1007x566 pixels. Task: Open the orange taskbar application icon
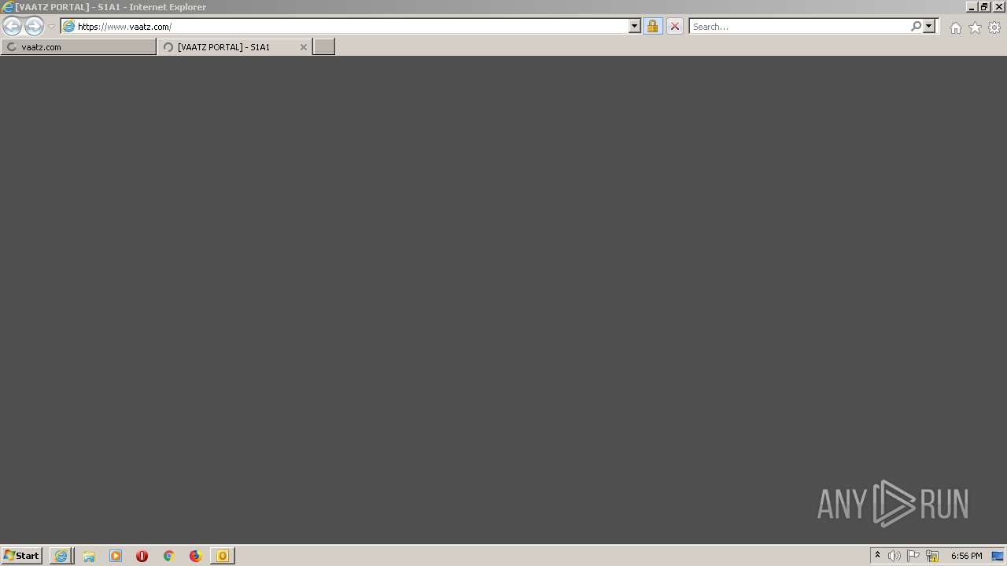(223, 556)
